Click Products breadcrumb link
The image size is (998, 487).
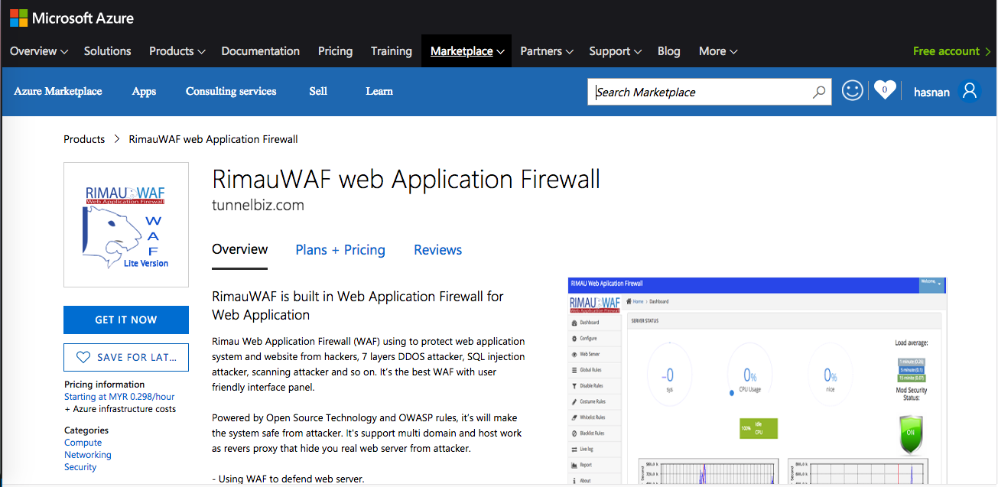(84, 139)
